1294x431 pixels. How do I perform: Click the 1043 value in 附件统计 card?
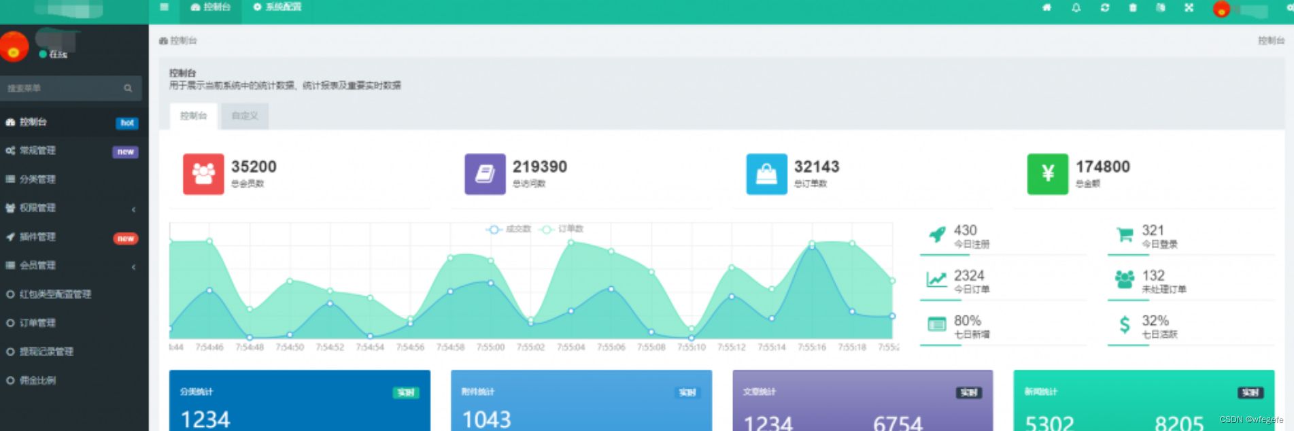pyautogui.click(x=486, y=419)
